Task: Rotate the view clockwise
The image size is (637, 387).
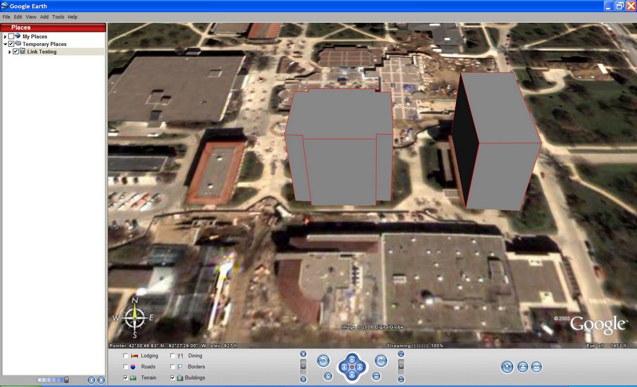Action: (x=381, y=361)
